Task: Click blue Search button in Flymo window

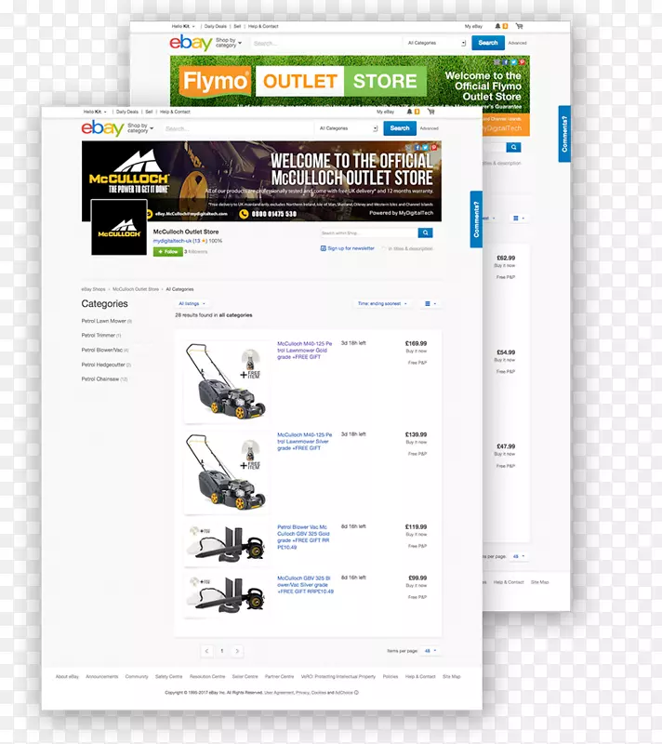Action: (488, 43)
